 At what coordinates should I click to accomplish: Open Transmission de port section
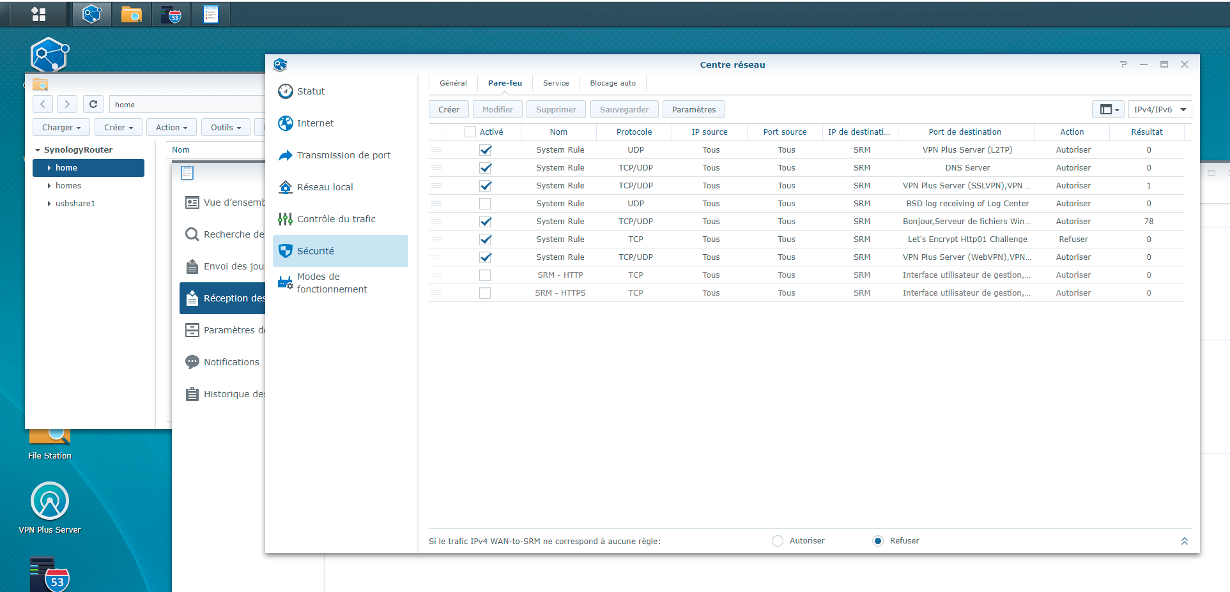point(343,155)
